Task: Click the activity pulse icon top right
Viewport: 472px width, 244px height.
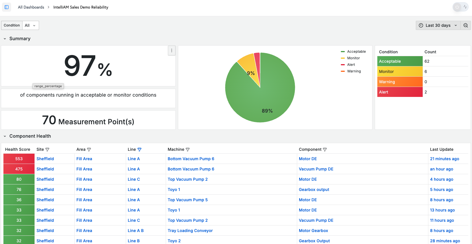Action: click(x=465, y=7)
